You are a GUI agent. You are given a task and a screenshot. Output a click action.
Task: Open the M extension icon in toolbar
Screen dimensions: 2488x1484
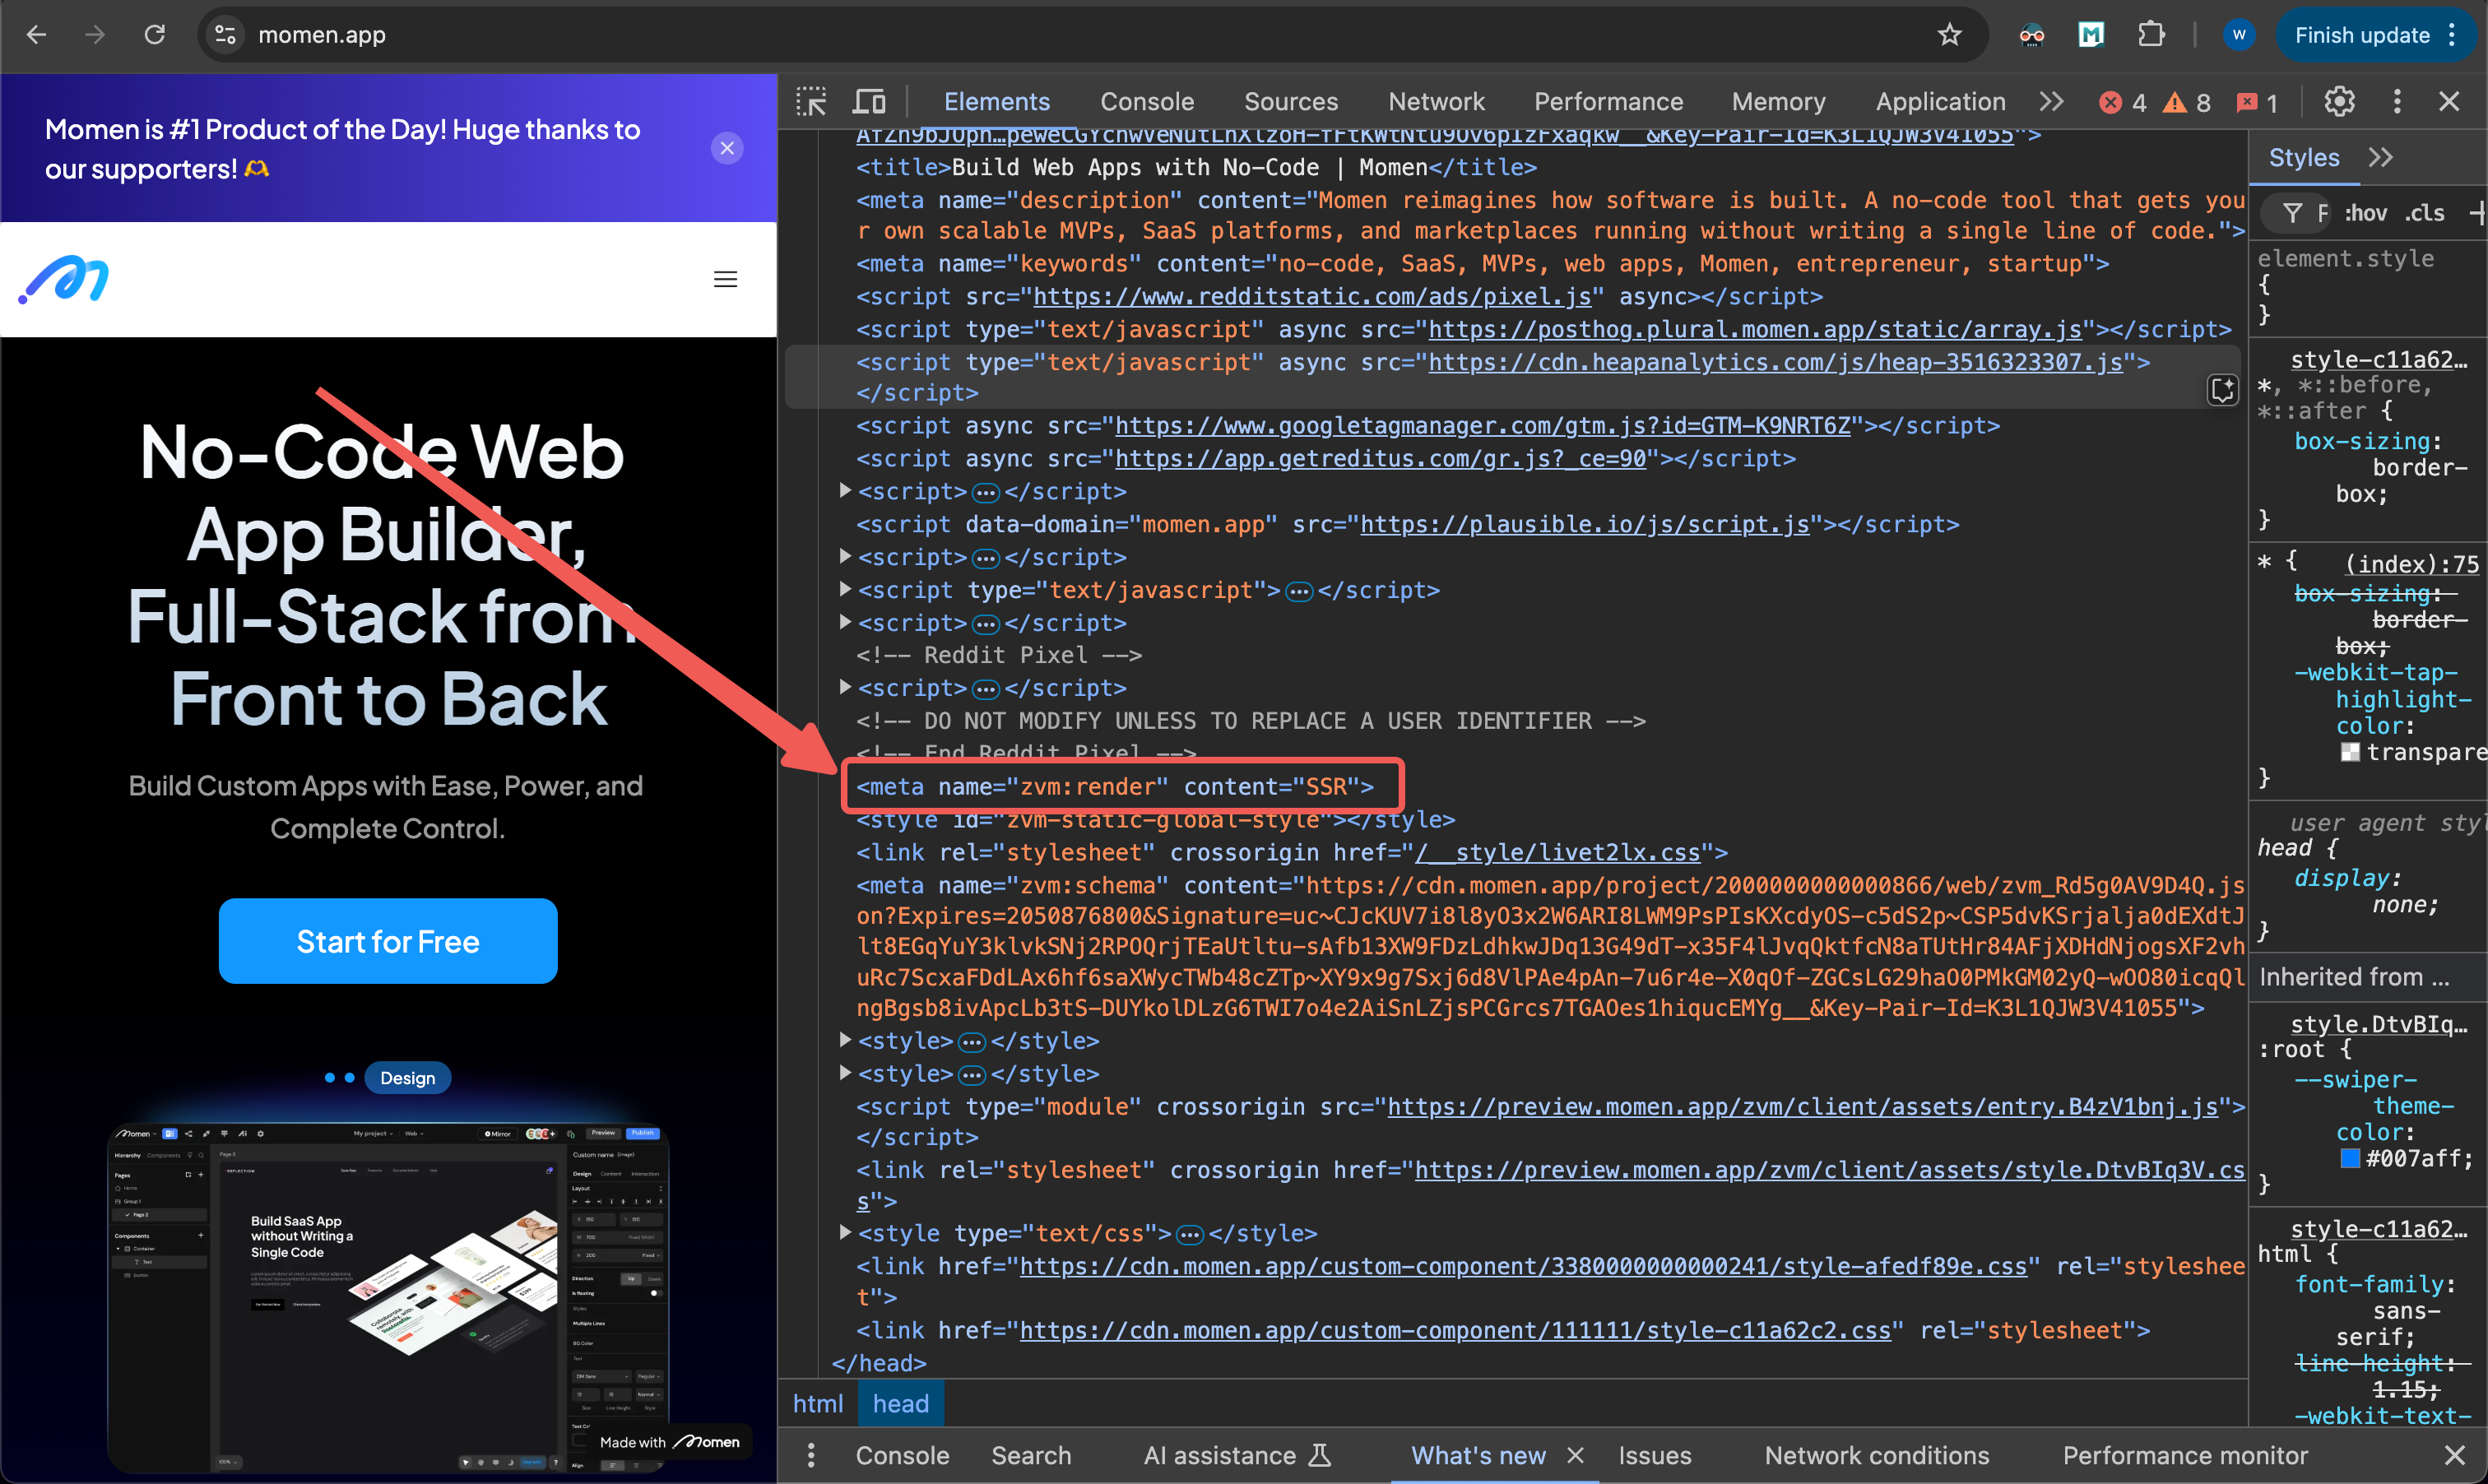[x=2091, y=35]
